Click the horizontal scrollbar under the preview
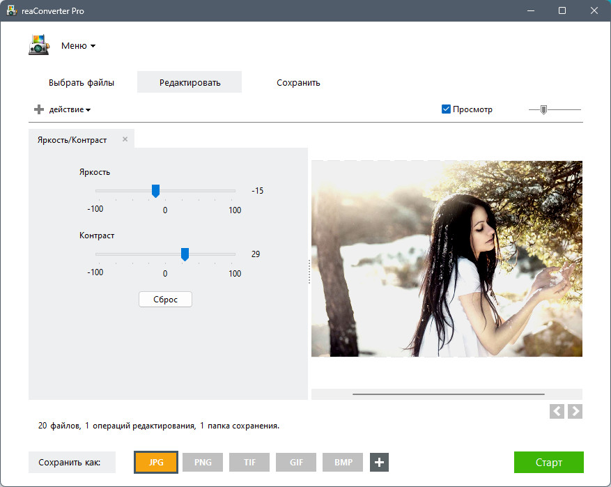This screenshot has height=487, width=611. [448, 394]
